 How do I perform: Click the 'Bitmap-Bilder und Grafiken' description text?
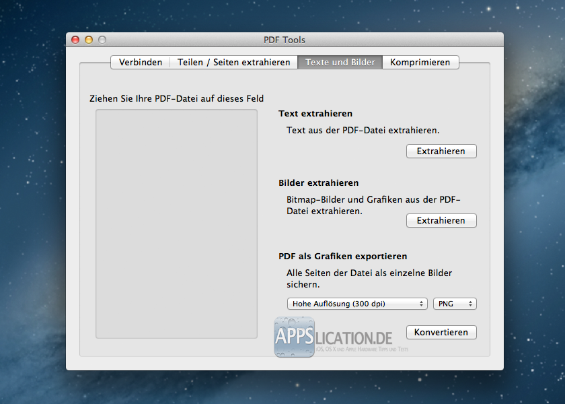pyautogui.click(x=373, y=205)
